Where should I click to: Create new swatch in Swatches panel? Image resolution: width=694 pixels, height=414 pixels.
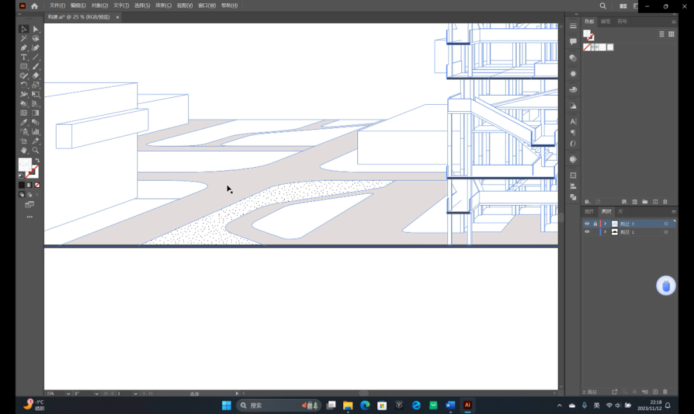pos(655,202)
